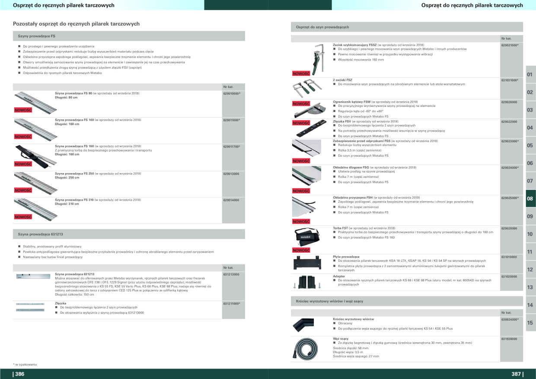Click the Płyta prowadząca plate image
Image resolution: width=536 pixels, height=379 pixels.
pyautogui.click(x=307, y=262)
